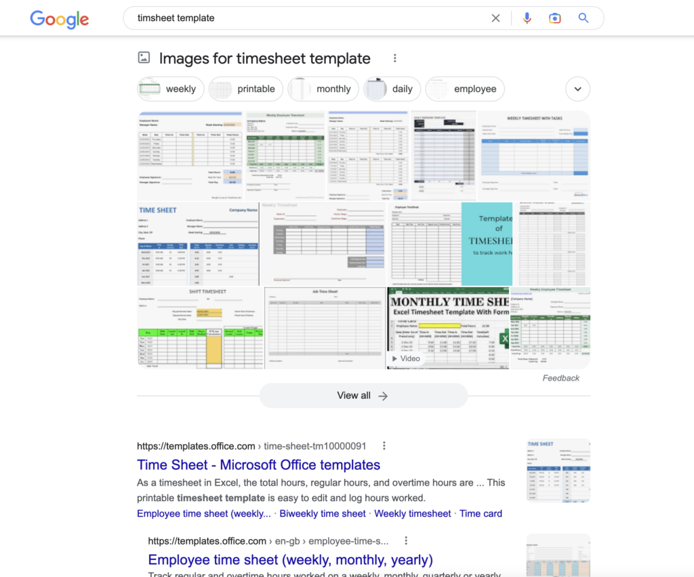The image size is (694, 577).
Task: Open the three-dot menu for Employee time sheet result
Action: (x=406, y=540)
